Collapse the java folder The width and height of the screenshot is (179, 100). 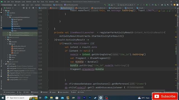click(6, 15)
